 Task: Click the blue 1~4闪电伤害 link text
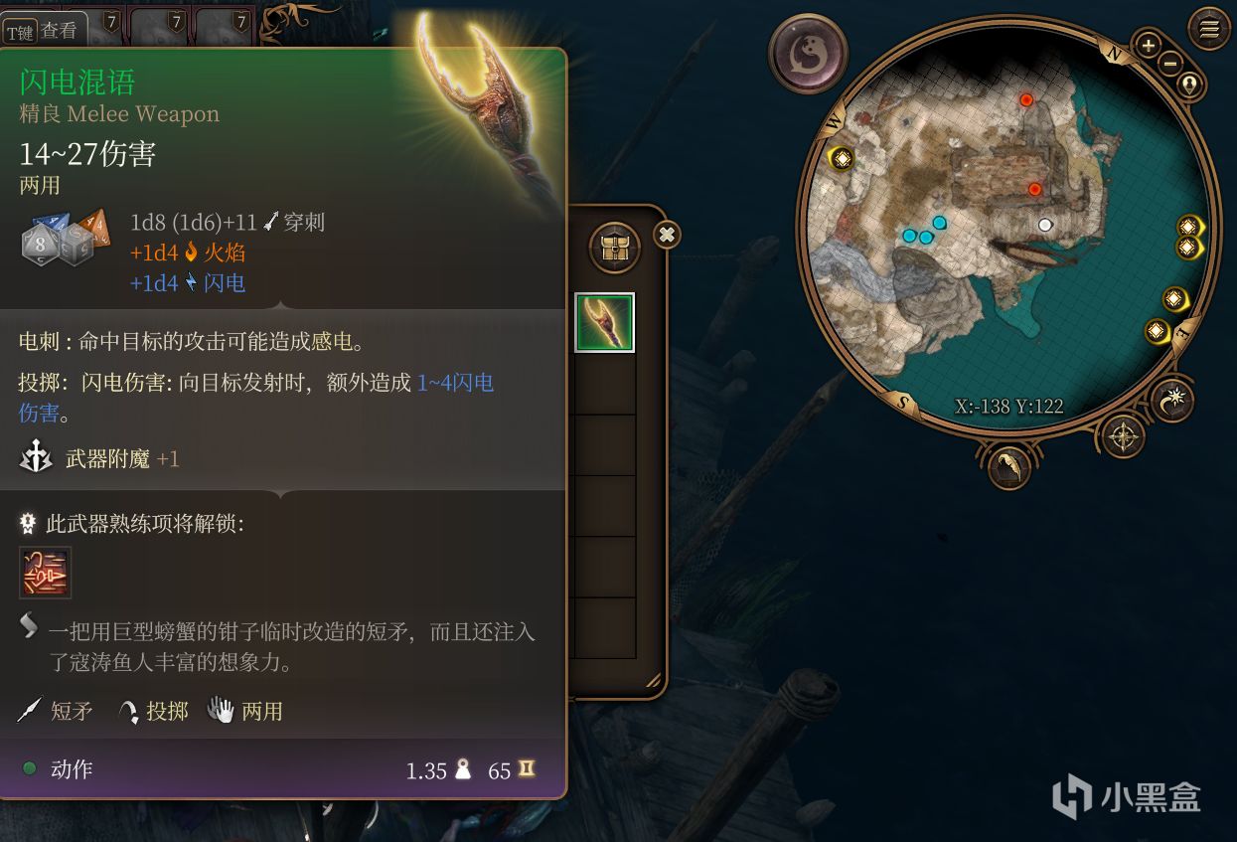pos(456,383)
